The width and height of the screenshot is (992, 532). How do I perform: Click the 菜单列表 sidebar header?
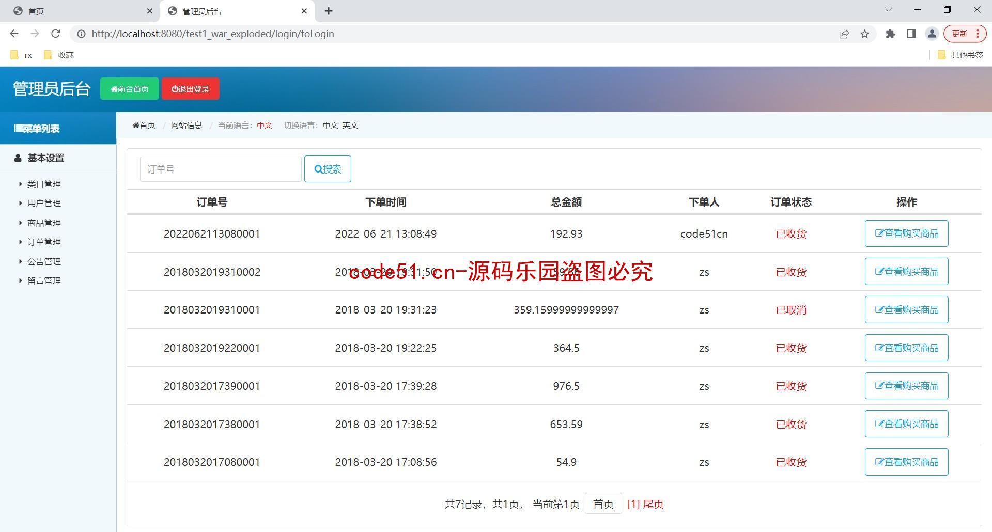[58, 128]
